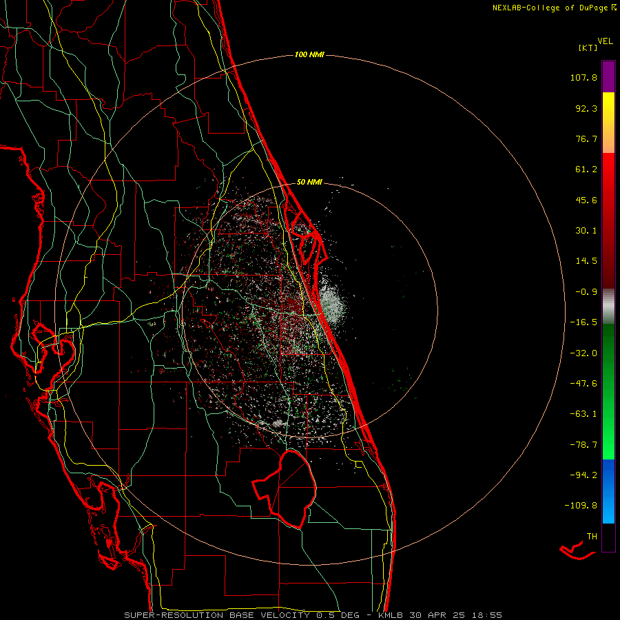Click the VEL legend title
This screenshot has height=620, width=620.
point(605,41)
